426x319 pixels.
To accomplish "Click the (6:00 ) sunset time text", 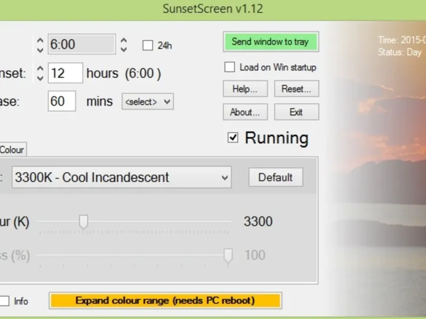I will (x=143, y=73).
